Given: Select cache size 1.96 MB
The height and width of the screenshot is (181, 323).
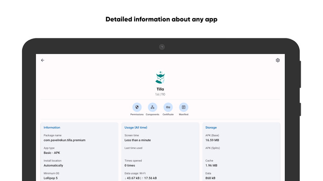Looking at the screenshot, I should tap(211, 165).
